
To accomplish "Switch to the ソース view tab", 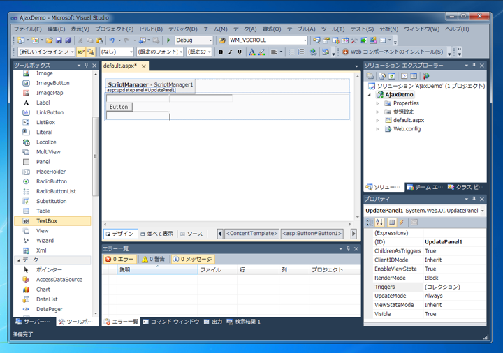I will coord(191,234).
